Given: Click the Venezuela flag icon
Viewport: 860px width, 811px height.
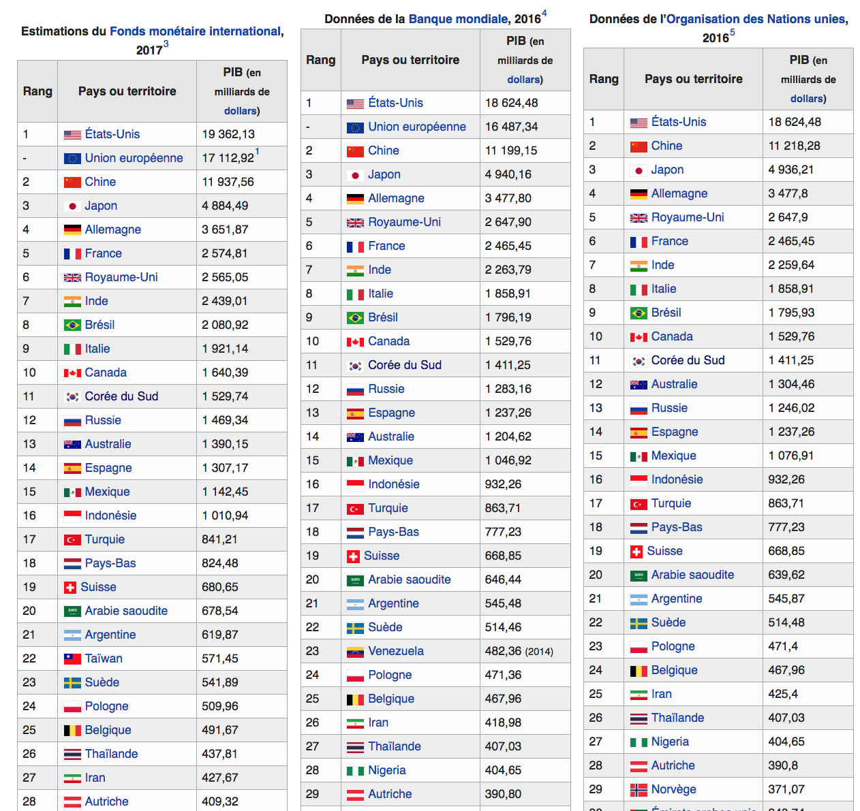Looking at the screenshot, I should click(x=355, y=652).
